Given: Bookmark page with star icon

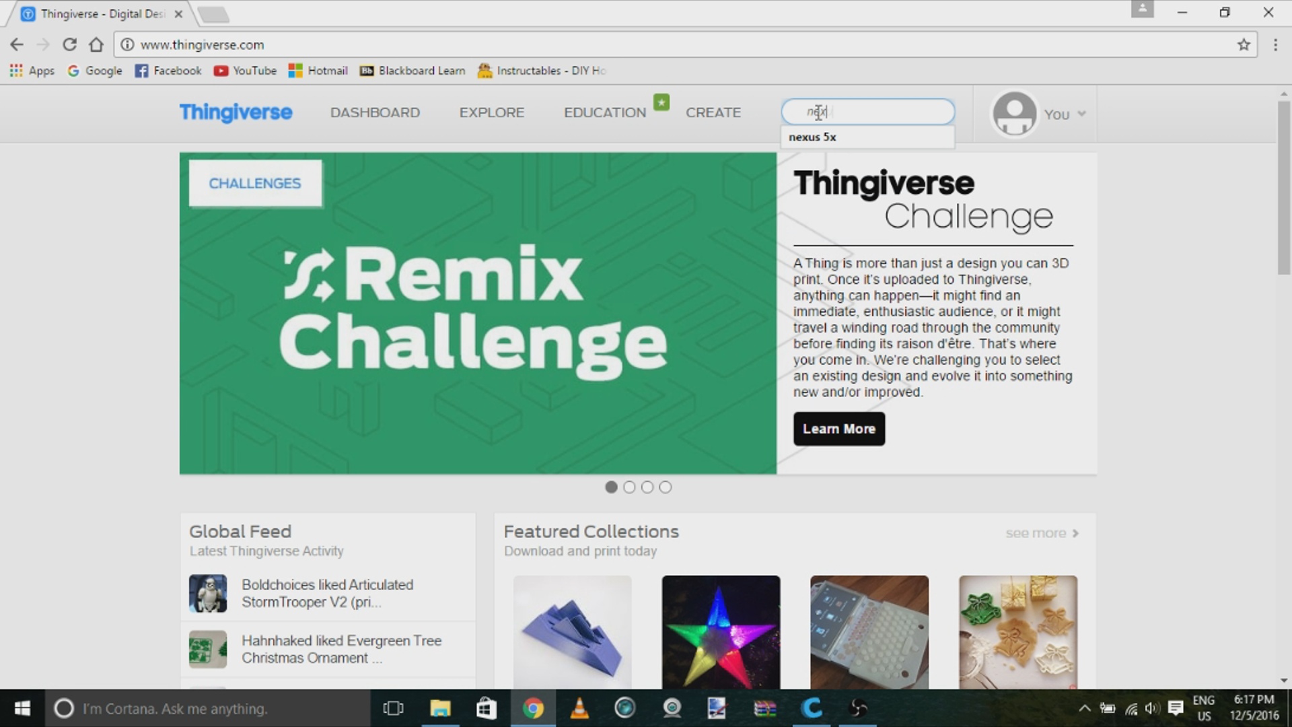Looking at the screenshot, I should click(1243, 45).
